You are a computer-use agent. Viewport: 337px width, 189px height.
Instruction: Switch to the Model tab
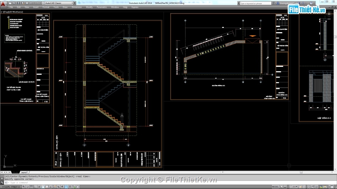pos(16,172)
